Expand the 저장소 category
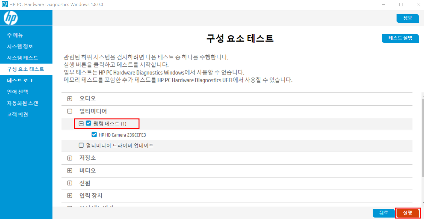424x219 pixels. tap(70, 158)
